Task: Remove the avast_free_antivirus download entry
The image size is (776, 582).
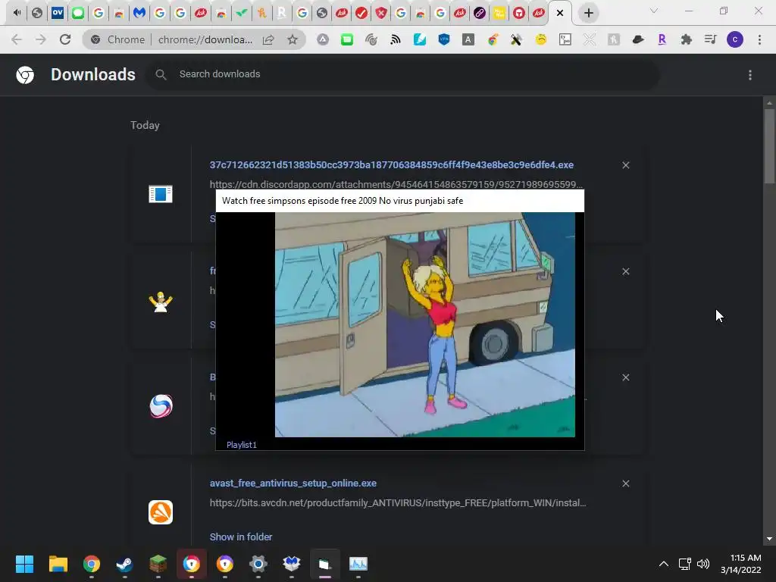Action: point(625,483)
